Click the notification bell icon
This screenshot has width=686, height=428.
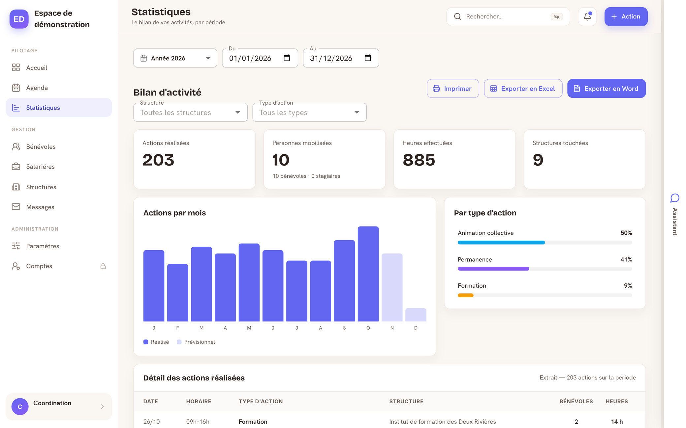(x=587, y=16)
